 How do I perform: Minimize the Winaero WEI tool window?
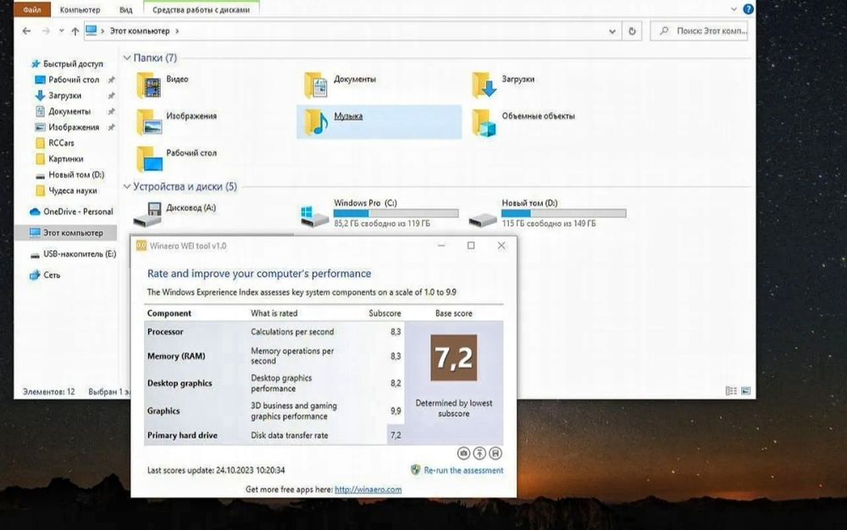click(x=441, y=246)
